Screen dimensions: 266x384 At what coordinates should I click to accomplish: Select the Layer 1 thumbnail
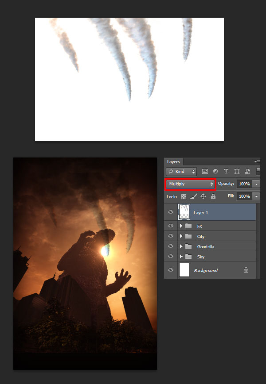(184, 212)
